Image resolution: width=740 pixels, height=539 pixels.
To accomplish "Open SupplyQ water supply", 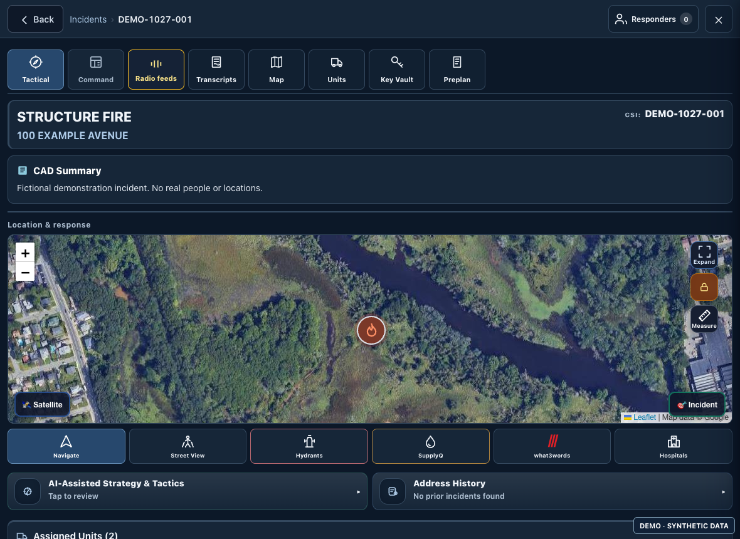I will click(430, 446).
